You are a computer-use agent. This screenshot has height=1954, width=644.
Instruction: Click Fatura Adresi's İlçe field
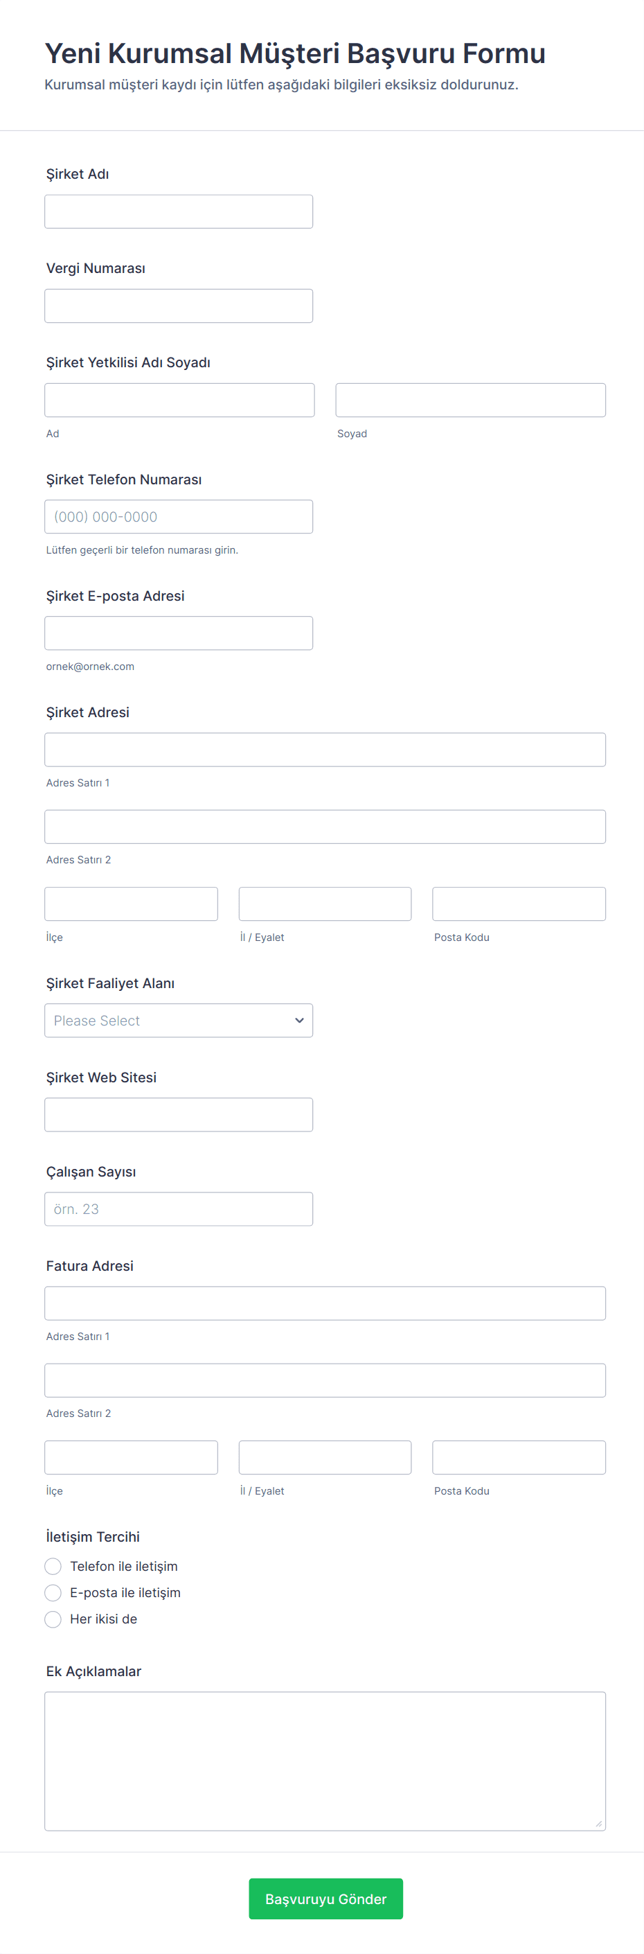coord(131,1457)
